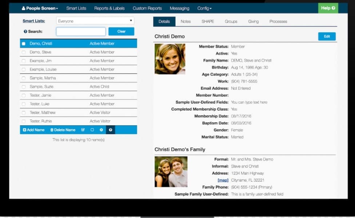
Task: Open the Smart Lists Everyone dropdown
Action: click(95, 21)
